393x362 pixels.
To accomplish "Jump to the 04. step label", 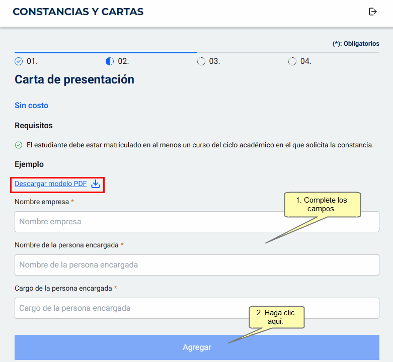I will click(x=306, y=61).
